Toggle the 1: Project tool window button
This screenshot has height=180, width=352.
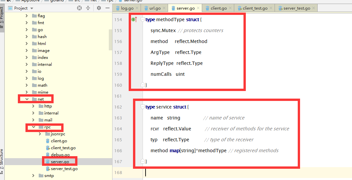pos(2,17)
